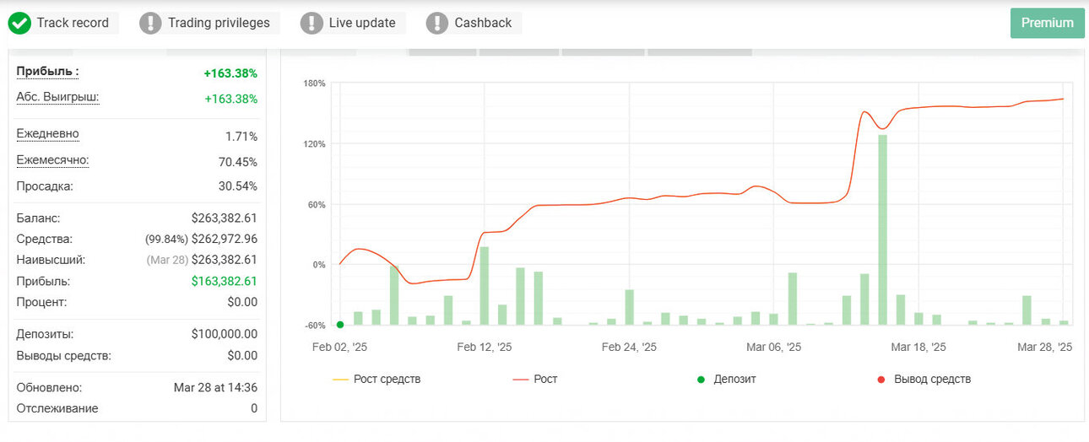
Task: Click the Cashback exclamation icon
Action: tap(437, 24)
